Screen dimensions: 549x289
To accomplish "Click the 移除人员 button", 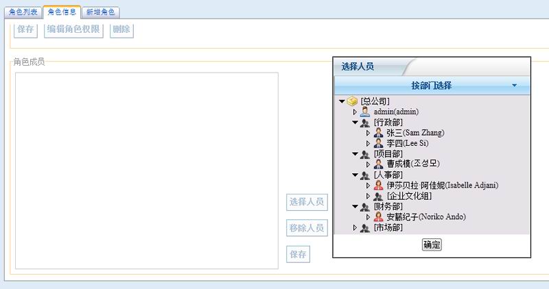I will [x=307, y=228].
